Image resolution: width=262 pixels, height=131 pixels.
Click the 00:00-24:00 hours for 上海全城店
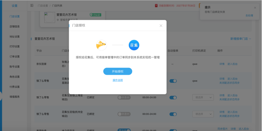tap(149, 97)
